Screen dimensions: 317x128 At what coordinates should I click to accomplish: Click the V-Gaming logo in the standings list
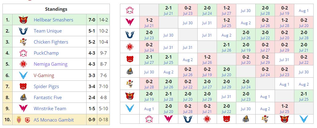[23, 75]
